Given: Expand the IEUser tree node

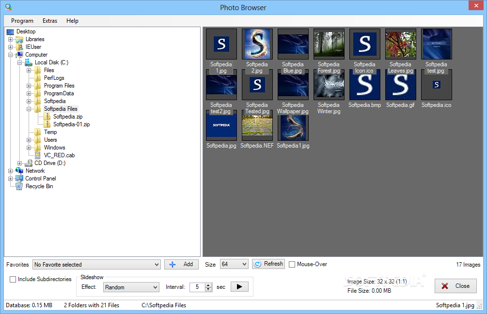Looking at the screenshot, I should [10, 47].
